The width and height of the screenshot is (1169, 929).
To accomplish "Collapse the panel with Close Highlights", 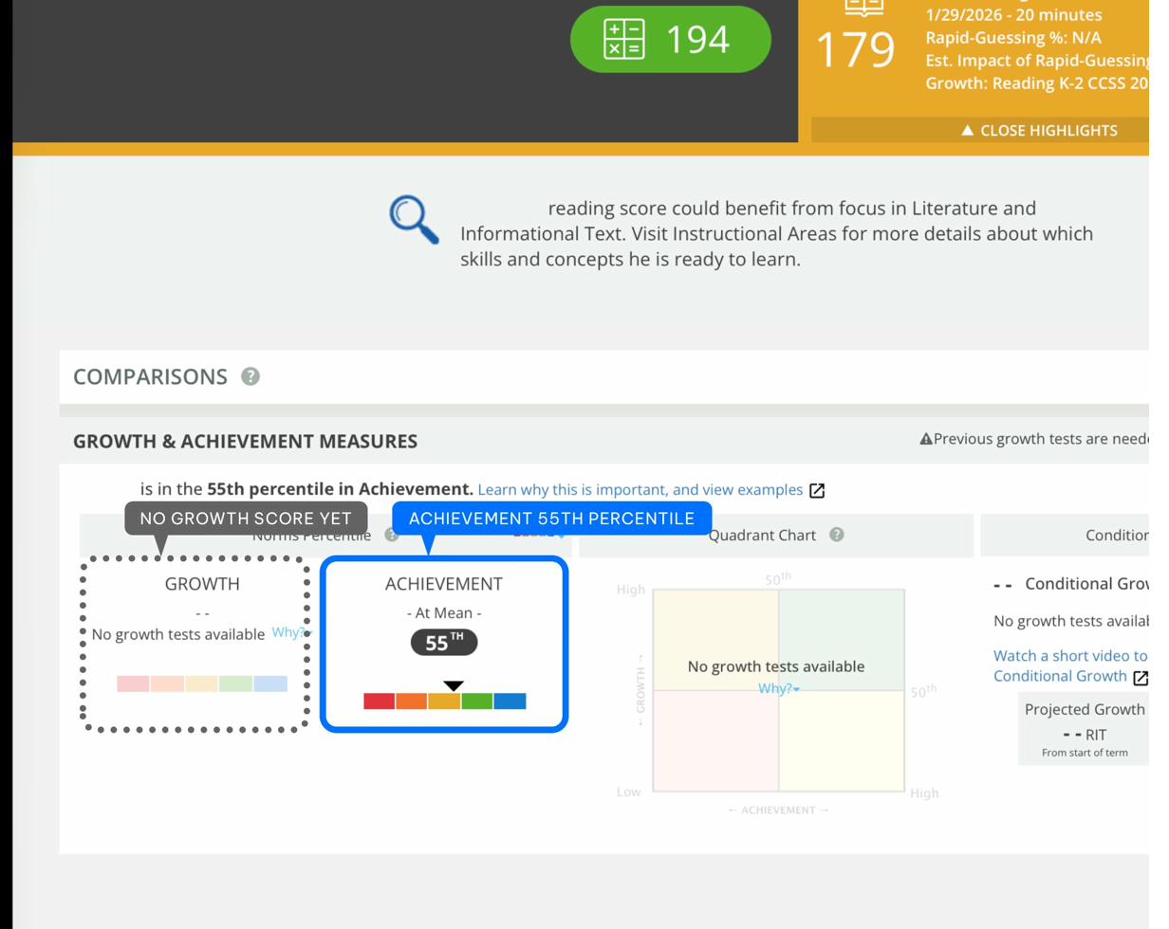I will (x=1038, y=131).
